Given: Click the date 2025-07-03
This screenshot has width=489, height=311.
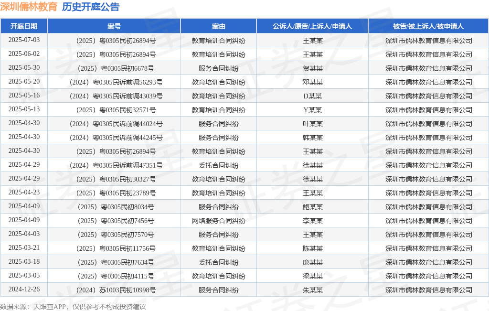Looking at the screenshot, I should (x=24, y=40).
